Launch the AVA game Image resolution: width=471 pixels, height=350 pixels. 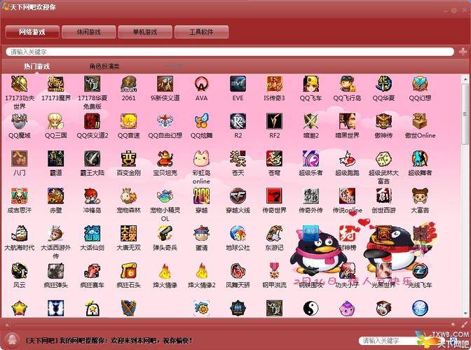[201, 84]
